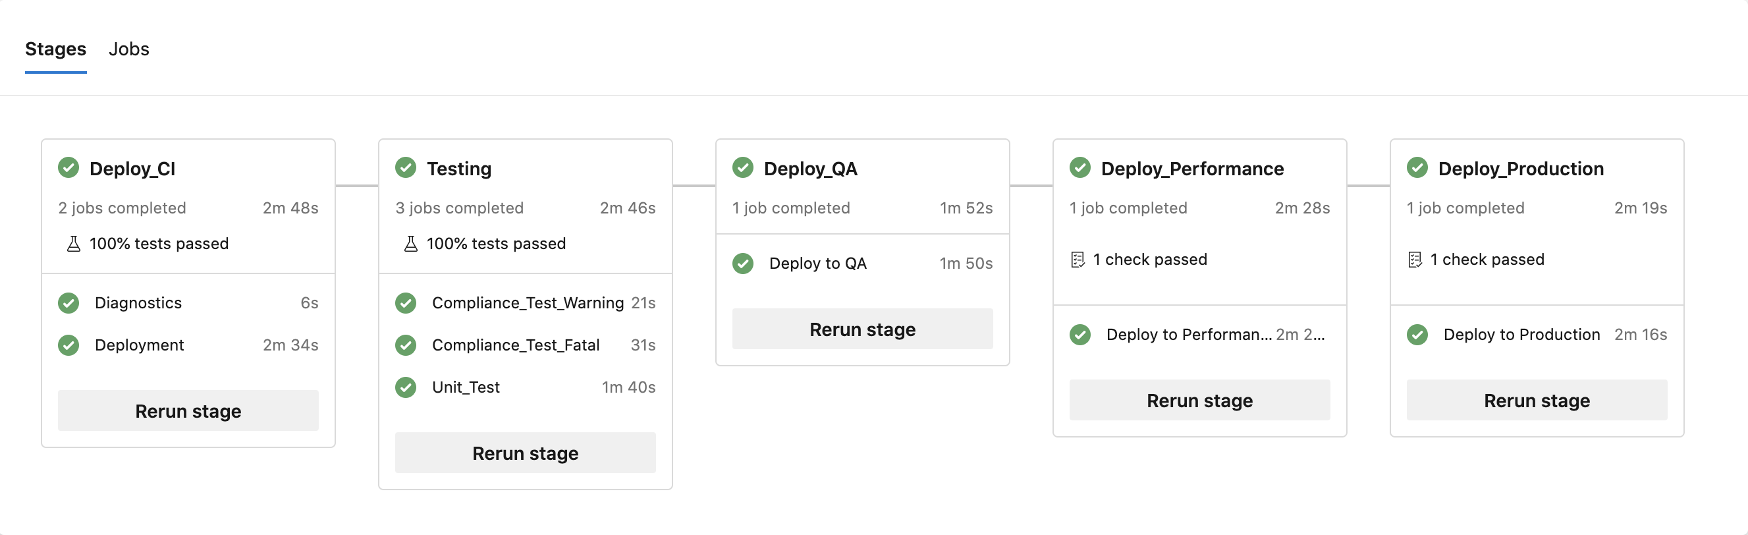Switch to the Jobs tab
Screen dimensions: 1748x535
[129, 49]
